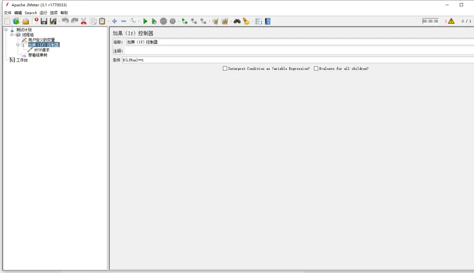Image resolution: width=474 pixels, height=273 pixels.
Task: Click the New test plan icon
Action: [7, 21]
